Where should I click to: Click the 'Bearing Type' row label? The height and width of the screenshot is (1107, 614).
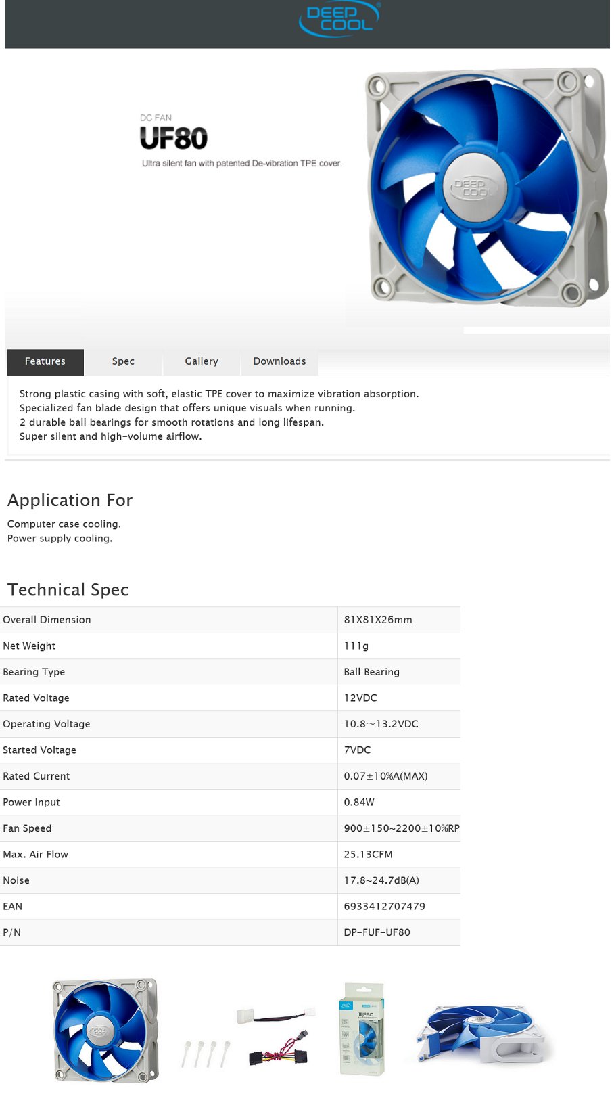pyautogui.click(x=34, y=672)
